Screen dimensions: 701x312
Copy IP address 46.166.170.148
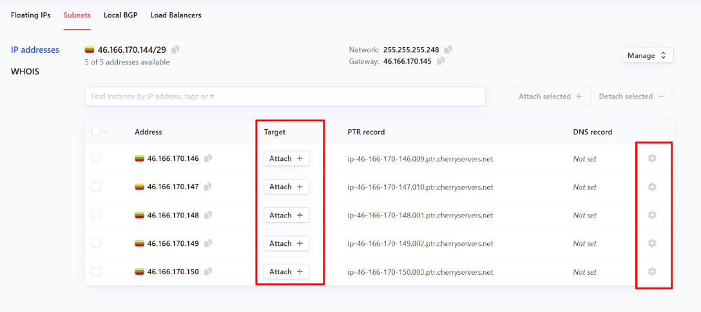pos(208,216)
